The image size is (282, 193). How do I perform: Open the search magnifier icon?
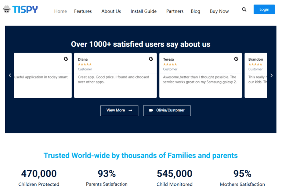pos(244,10)
